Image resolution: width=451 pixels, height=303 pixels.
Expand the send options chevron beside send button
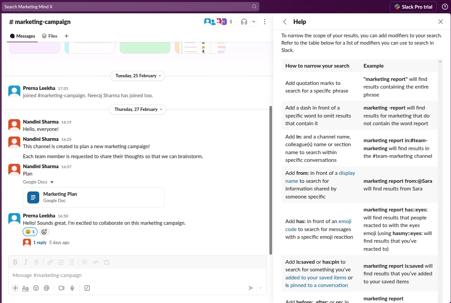coord(260,288)
